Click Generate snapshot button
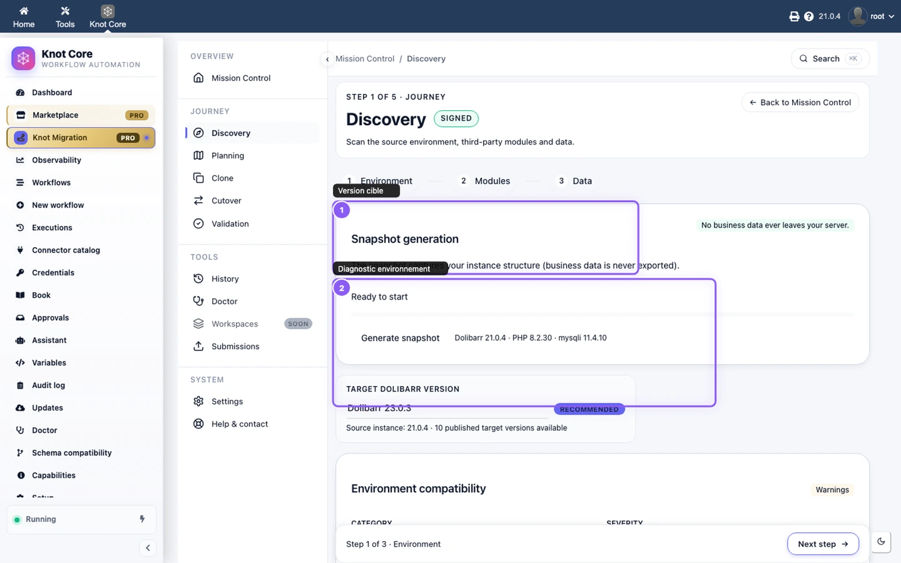Image resolution: width=901 pixels, height=563 pixels. (x=400, y=338)
